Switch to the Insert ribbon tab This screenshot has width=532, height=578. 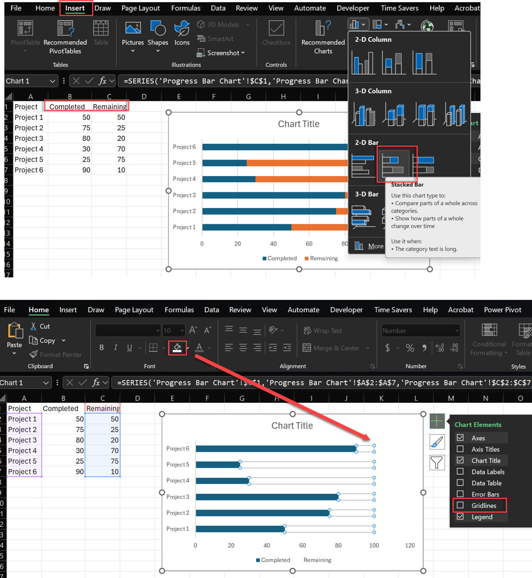pos(75,8)
